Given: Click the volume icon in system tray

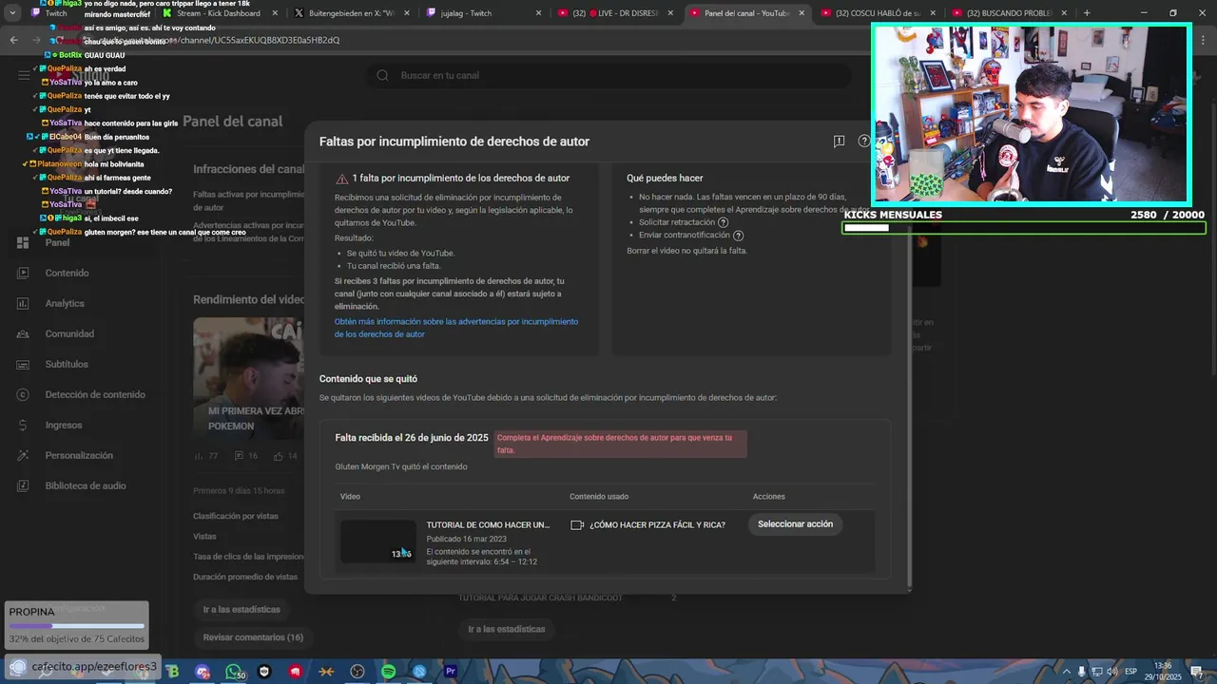Looking at the screenshot, I should pos(1111,672).
